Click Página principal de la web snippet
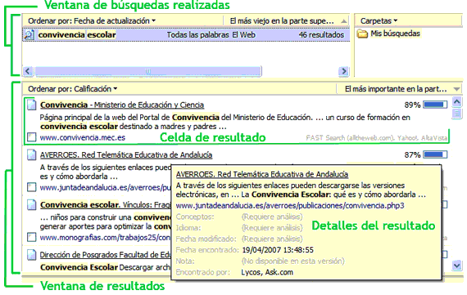The image size is (467, 295). click(x=224, y=122)
